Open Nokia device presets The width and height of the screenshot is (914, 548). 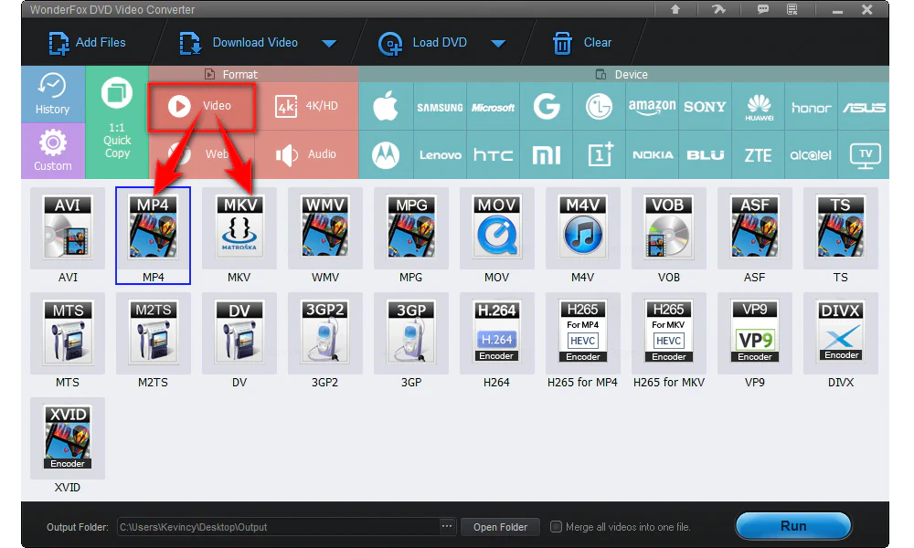point(653,155)
